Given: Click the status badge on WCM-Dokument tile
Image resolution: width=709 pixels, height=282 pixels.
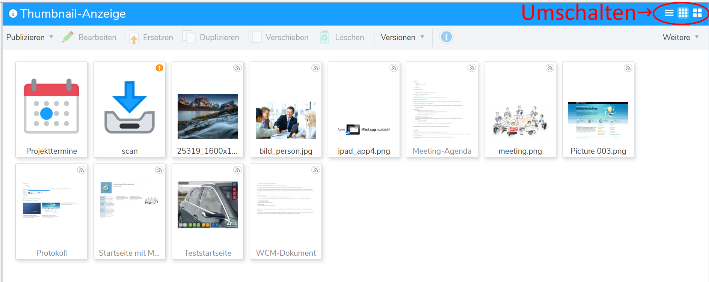Looking at the screenshot, I should click(315, 170).
